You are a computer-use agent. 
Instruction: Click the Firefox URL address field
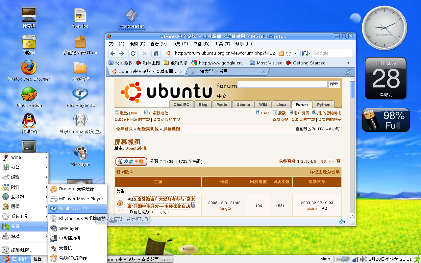[225, 53]
